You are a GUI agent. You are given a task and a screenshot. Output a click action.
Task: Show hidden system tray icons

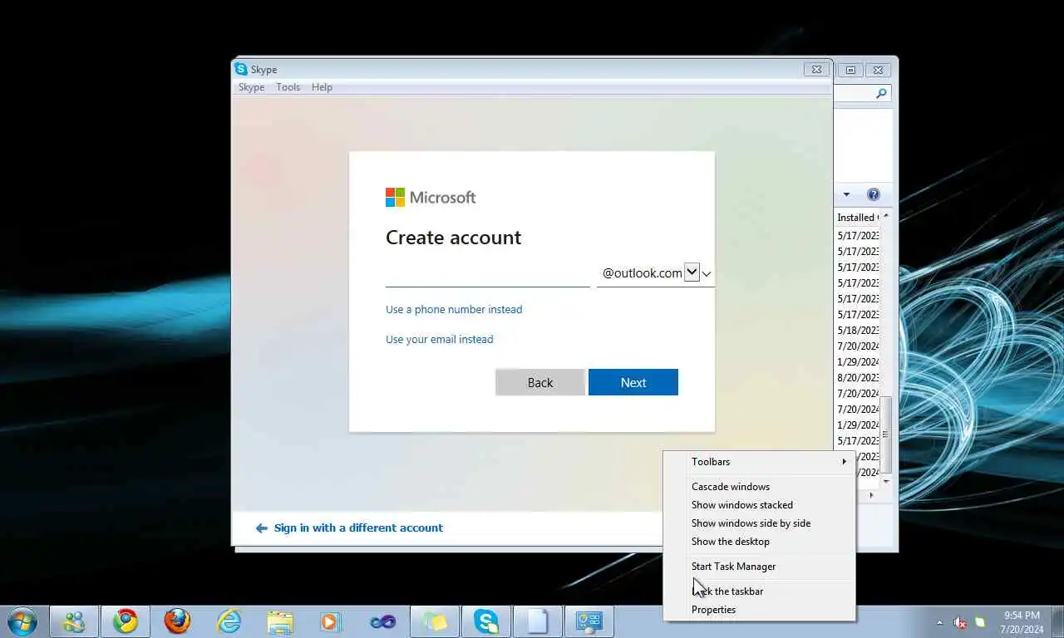(x=939, y=622)
